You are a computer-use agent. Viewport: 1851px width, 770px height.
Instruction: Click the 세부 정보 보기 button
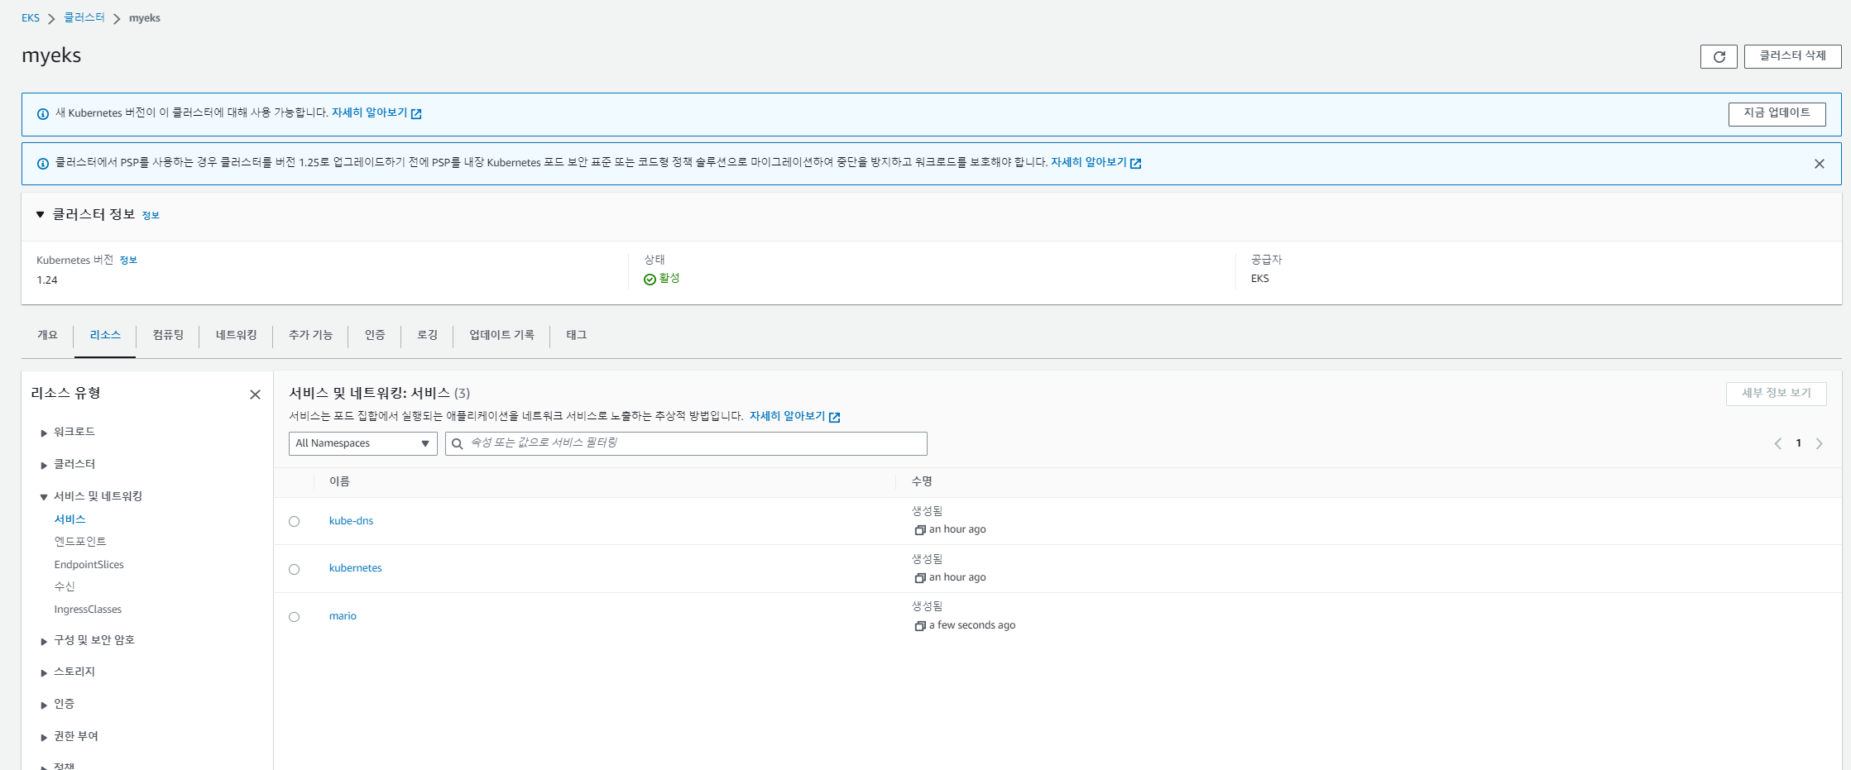tap(1776, 394)
